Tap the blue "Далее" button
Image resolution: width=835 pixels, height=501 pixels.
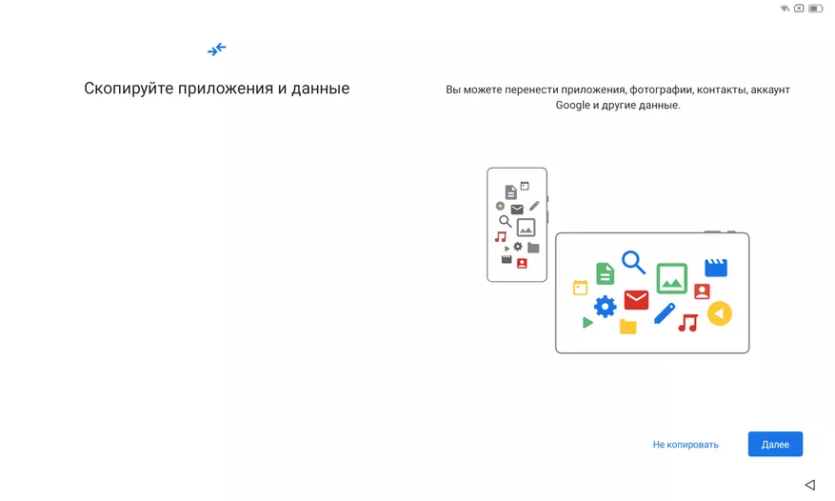pyautogui.click(x=775, y=444)
